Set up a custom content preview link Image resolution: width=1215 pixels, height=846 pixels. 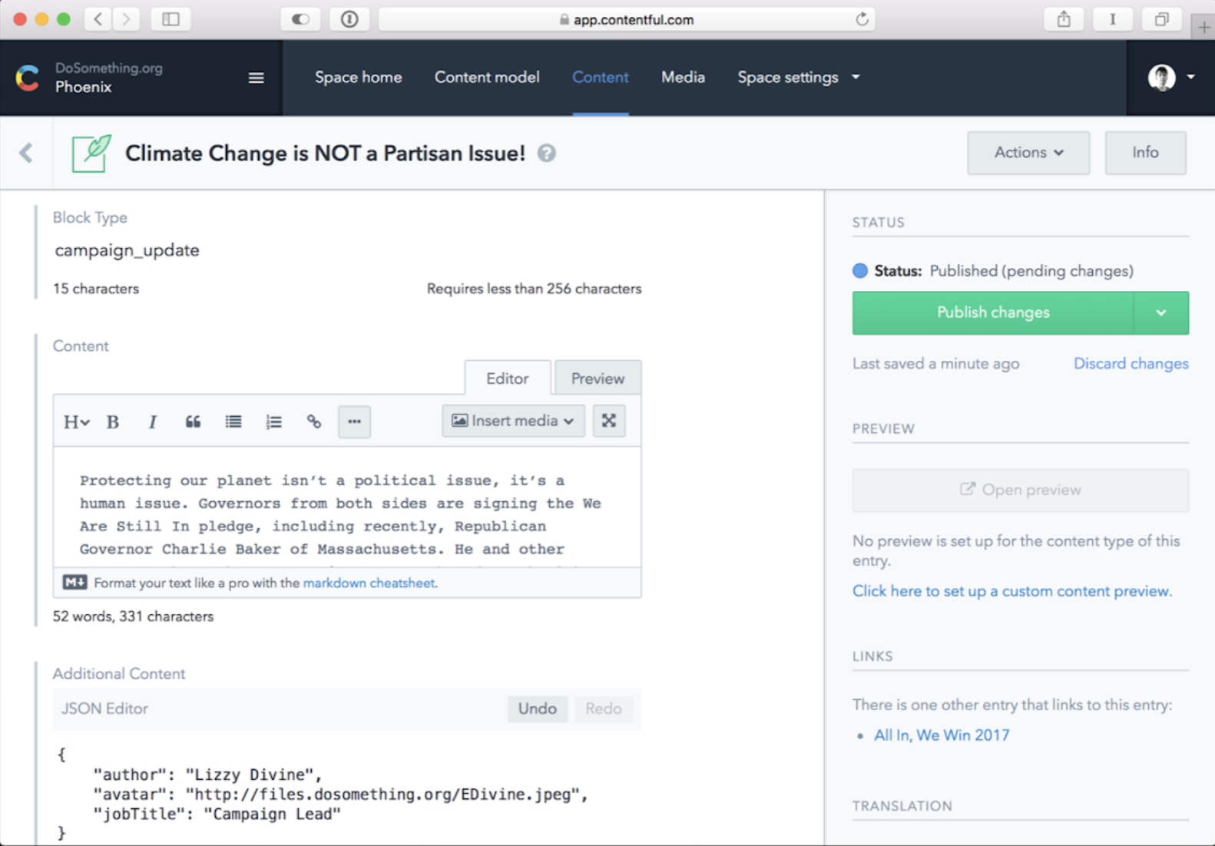[1011, 591]
